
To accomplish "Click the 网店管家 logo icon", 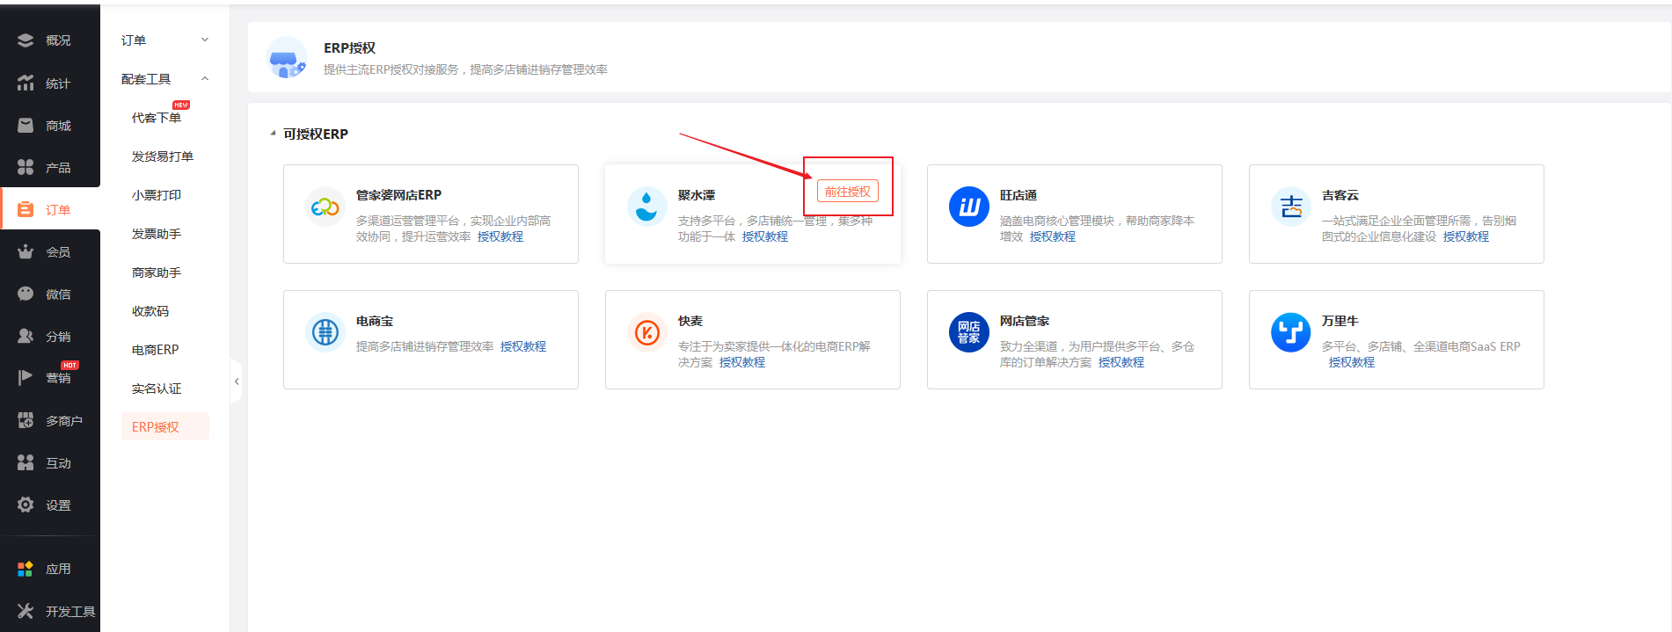I will point(969,333).
